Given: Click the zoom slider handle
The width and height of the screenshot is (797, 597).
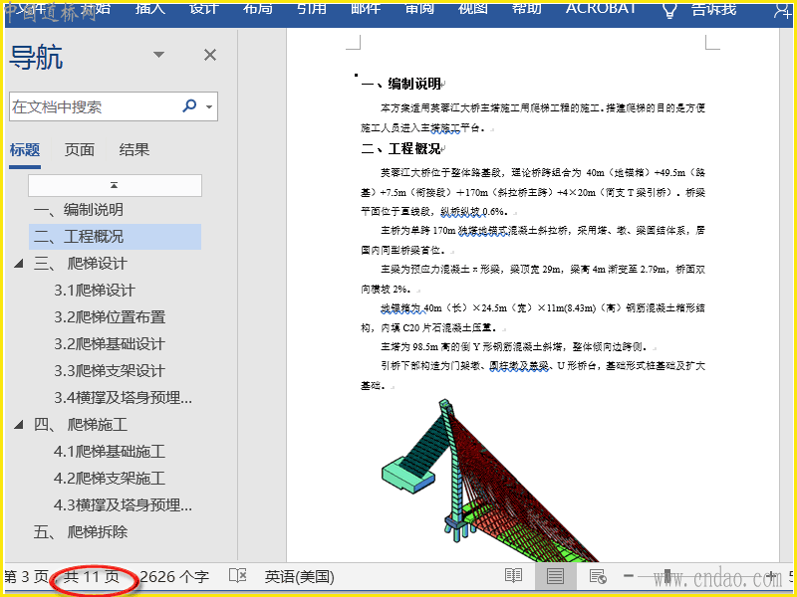Looking at the screenshot, I should click(x=667, y=576).
